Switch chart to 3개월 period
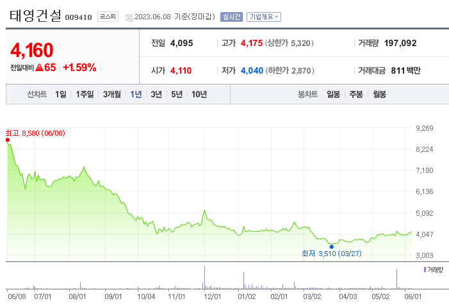Image resolution: width=449 pixels, height=308 pixels. click(x=112, y=94)
